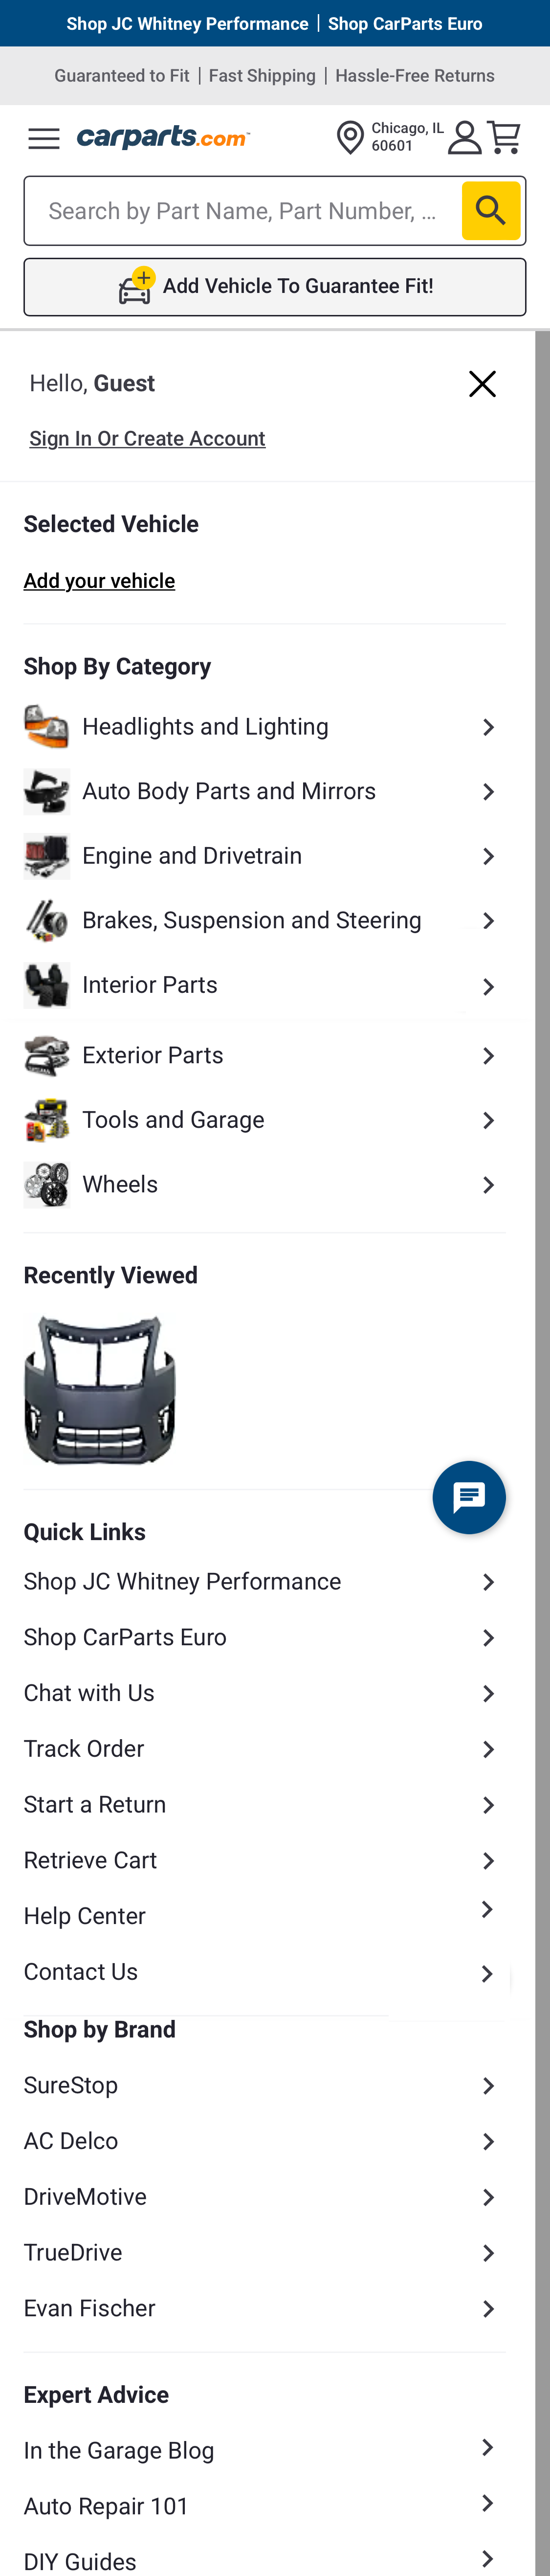550x2576 pixels.
Task: Expand the SureStop brand chevron
Action: coord(489,2085)
